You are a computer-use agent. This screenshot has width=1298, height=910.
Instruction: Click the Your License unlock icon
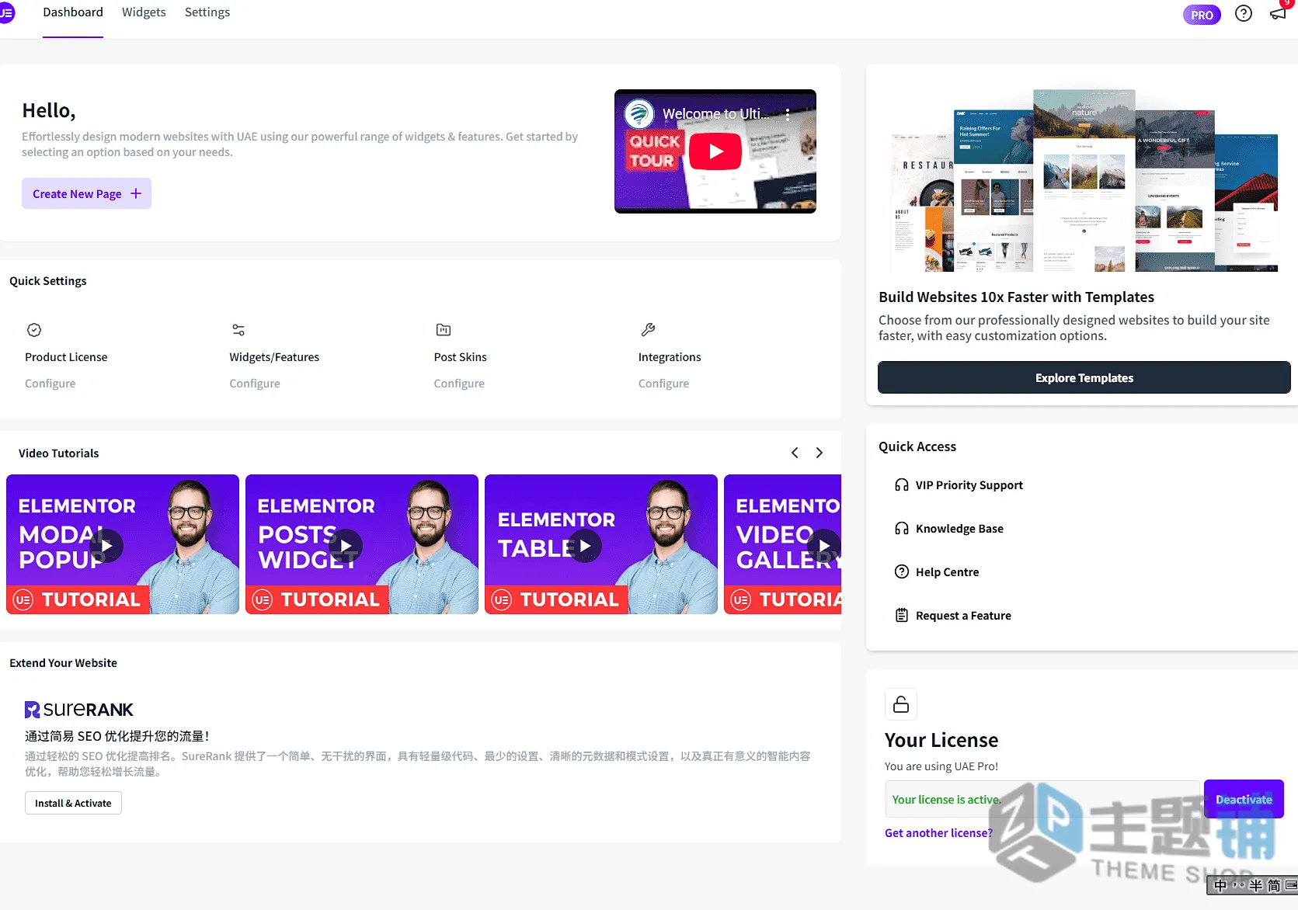point(901,704)
